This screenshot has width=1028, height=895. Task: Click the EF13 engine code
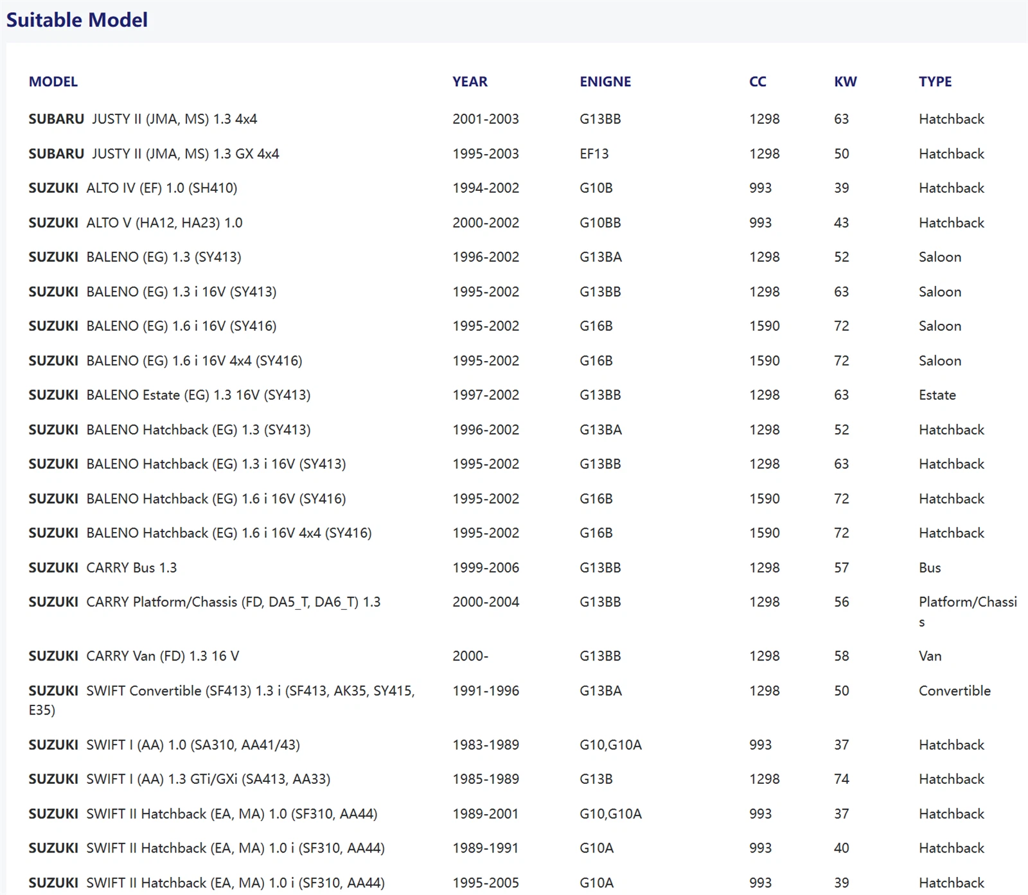click(594, 154)
